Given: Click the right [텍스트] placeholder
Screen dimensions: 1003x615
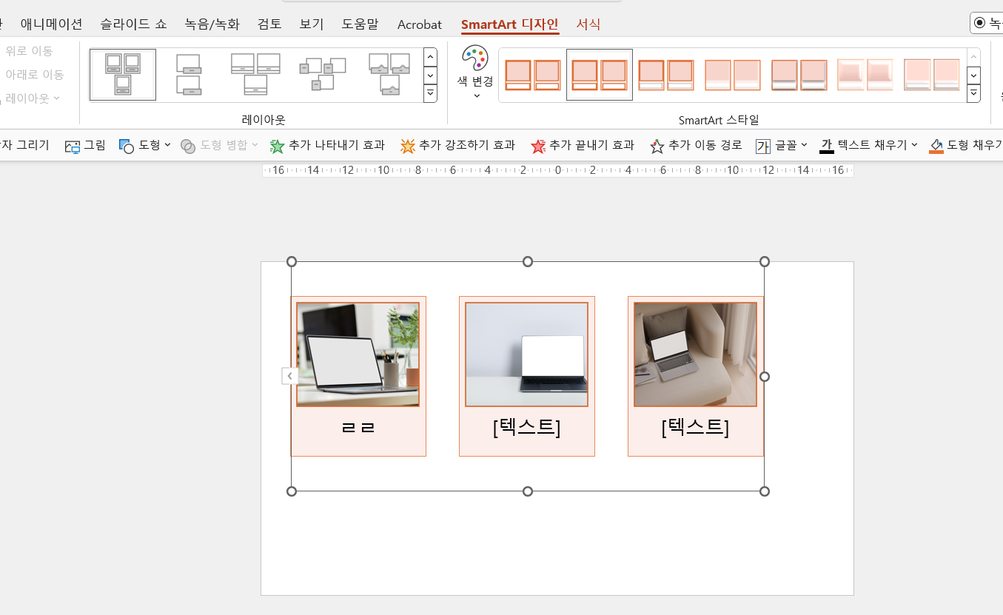Looking at the screenshot, I should (696, 427).
